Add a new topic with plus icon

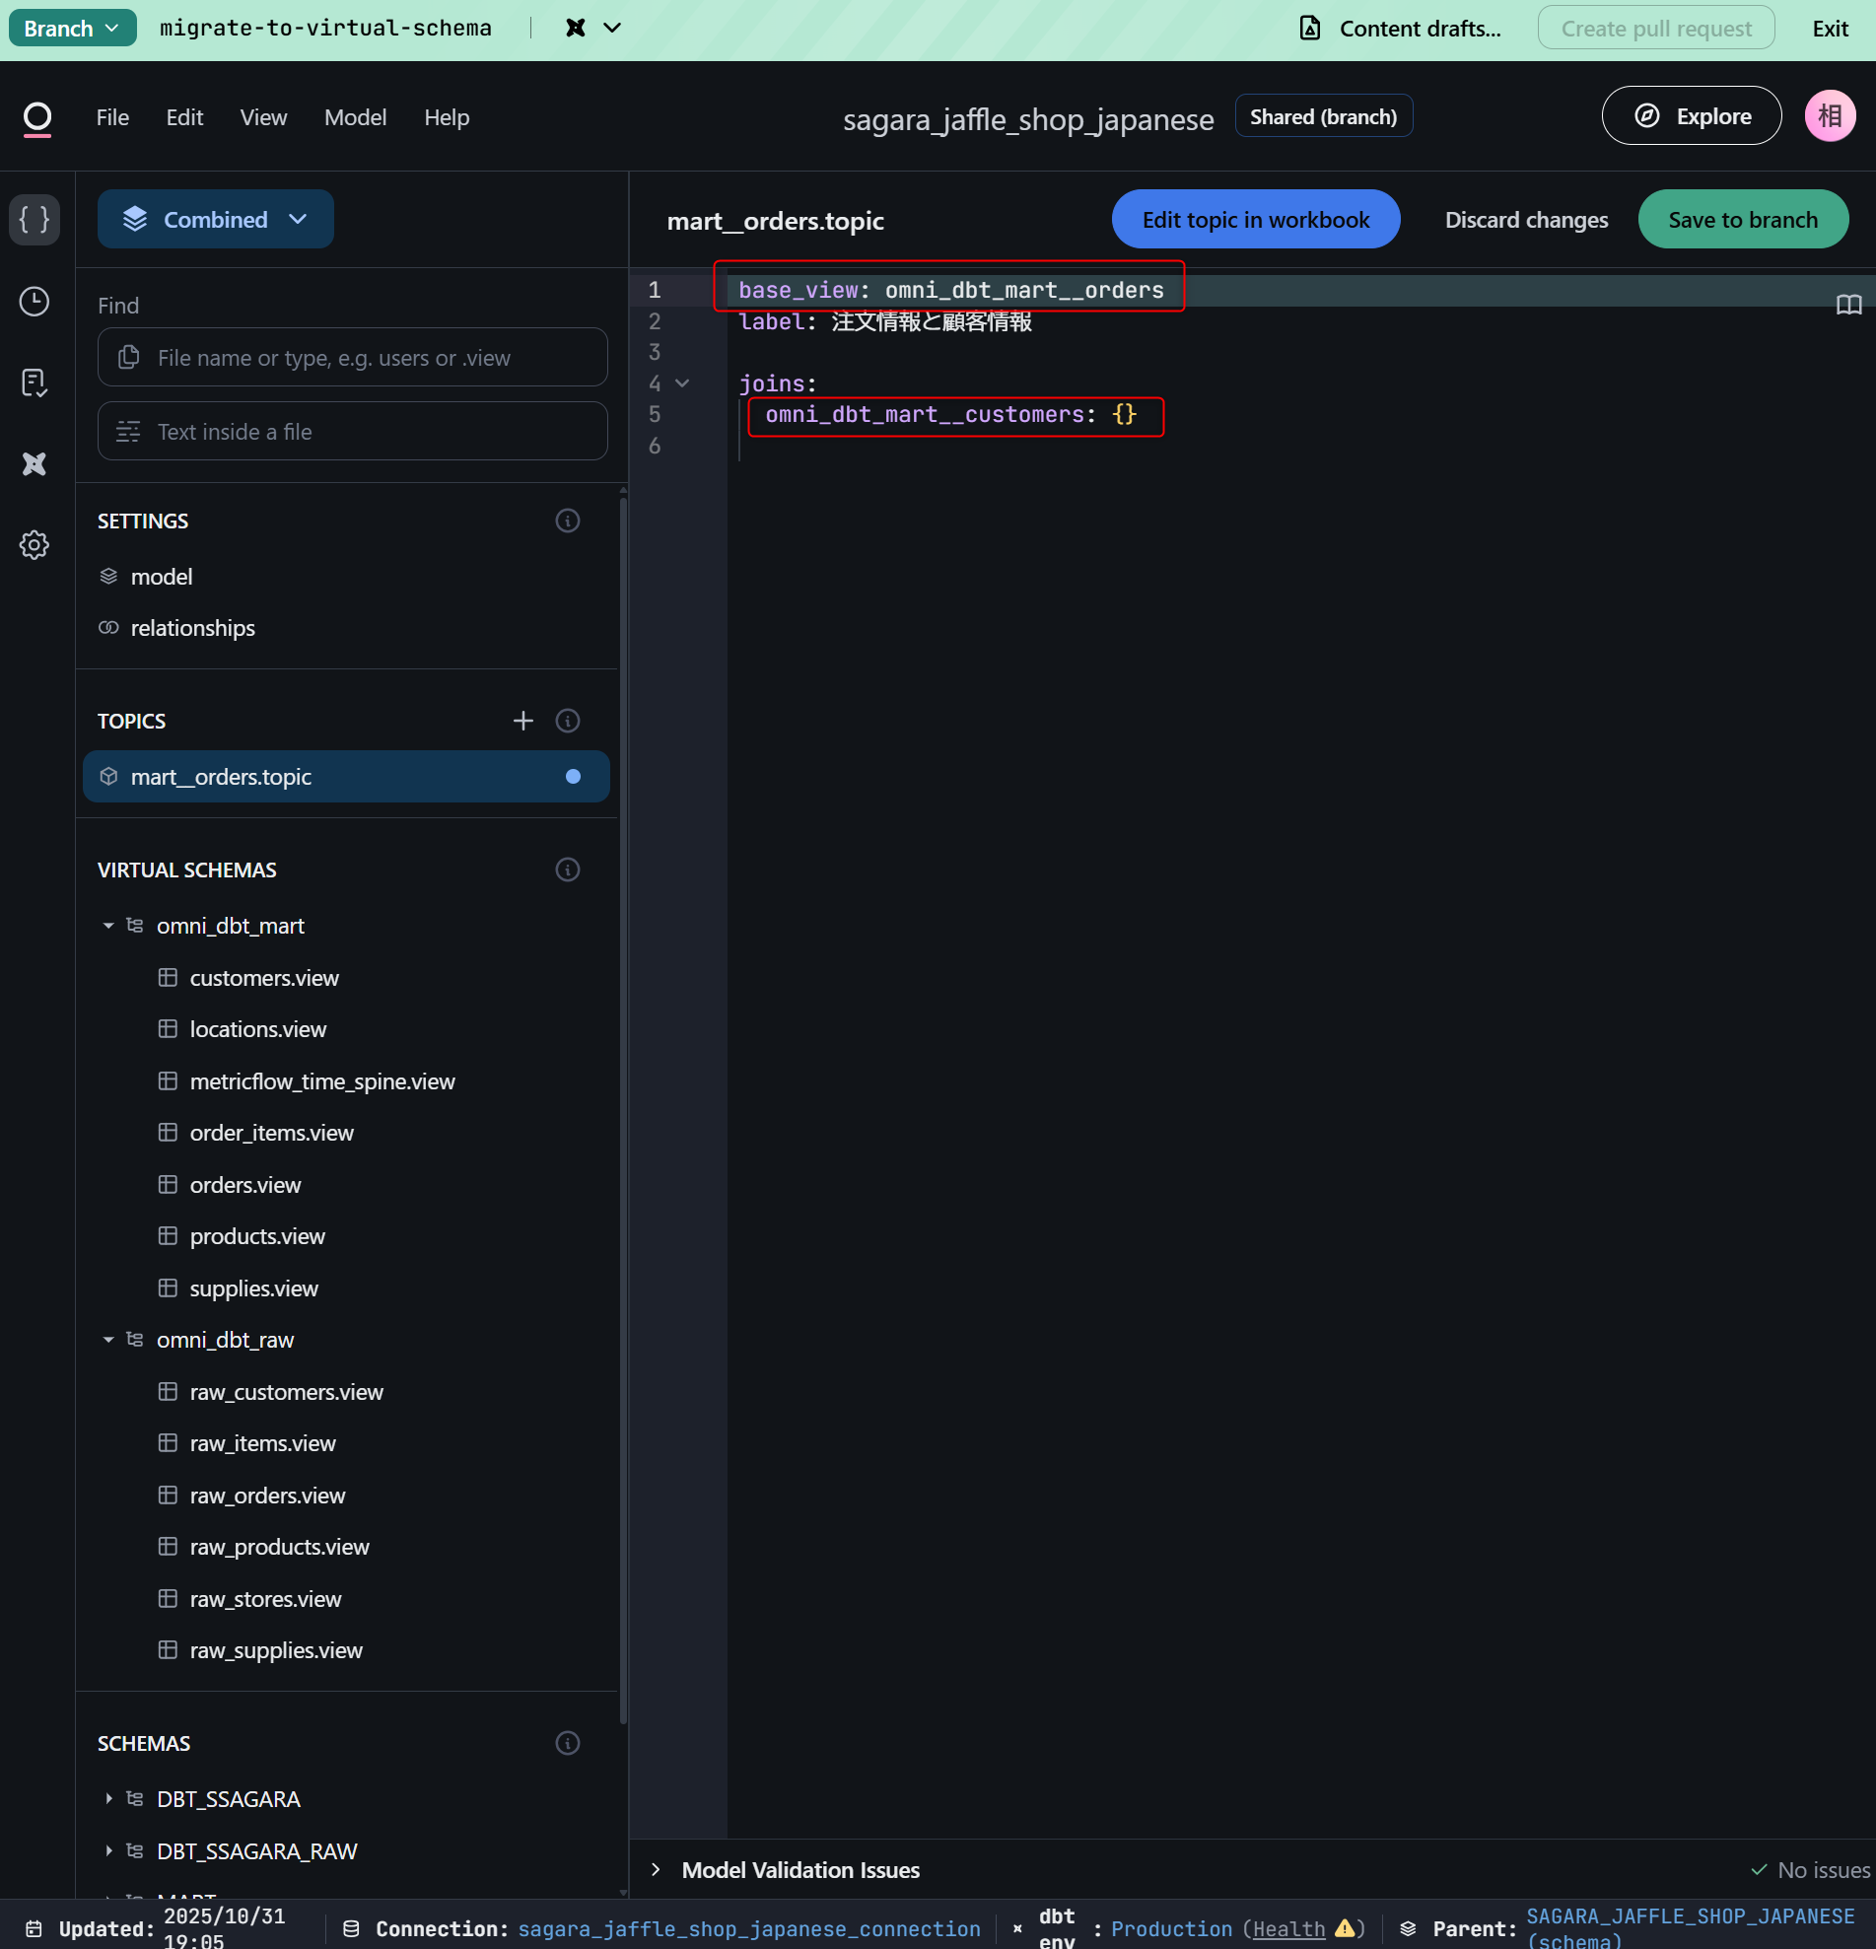coord(522,721)
